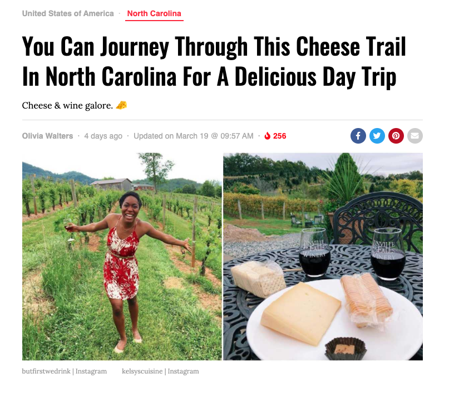Click the cheese emoji in subtitle
The height and width of the screenshot is (393, 454).
tap(121, 105)
